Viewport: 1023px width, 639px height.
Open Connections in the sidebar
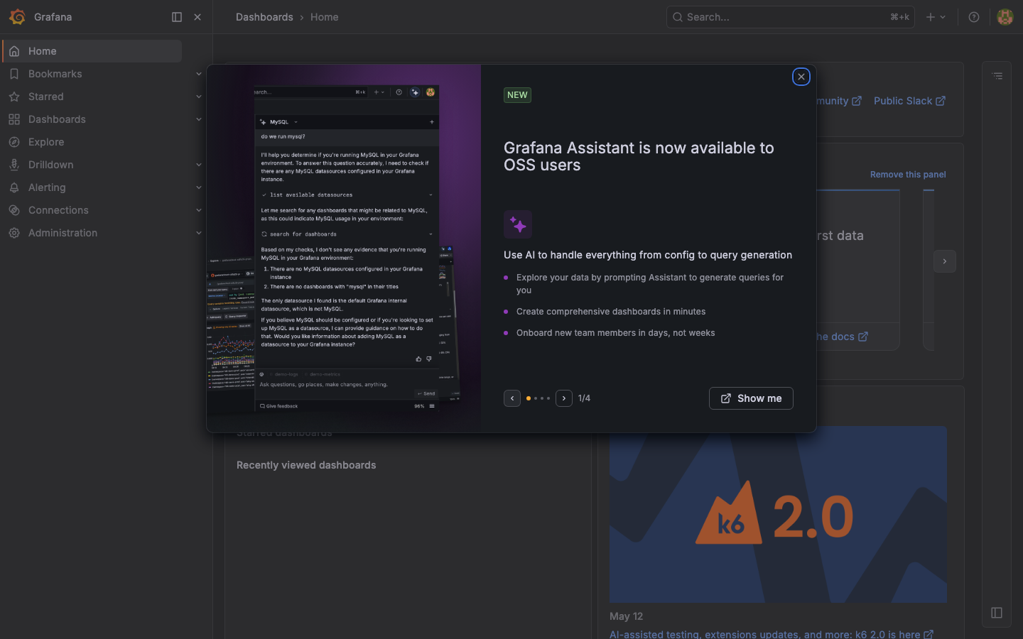58,210
